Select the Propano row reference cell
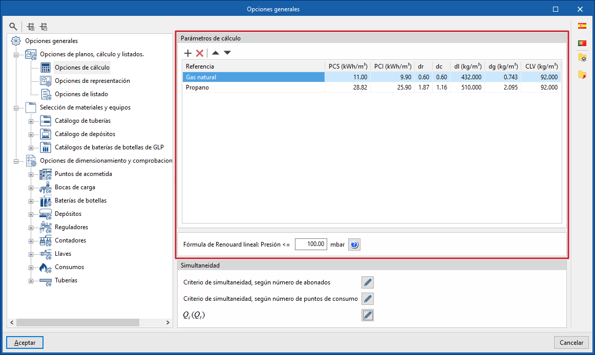Screen dimensions: 595x355 click(253, 87)
